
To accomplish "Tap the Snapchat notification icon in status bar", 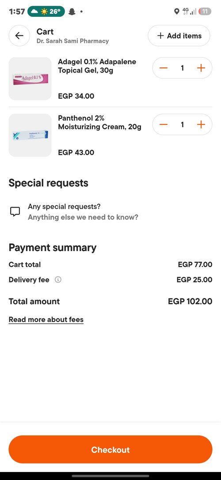I will tap(72, 12).
